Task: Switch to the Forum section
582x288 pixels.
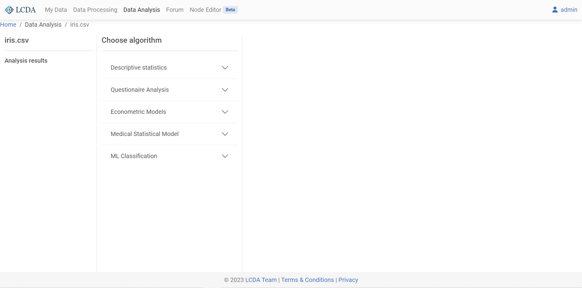Action: [x=175, y=10]
